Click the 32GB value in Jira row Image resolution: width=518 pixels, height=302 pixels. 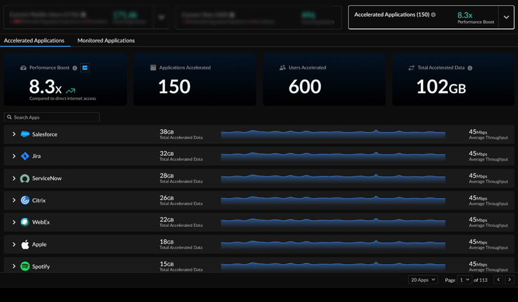166,154
